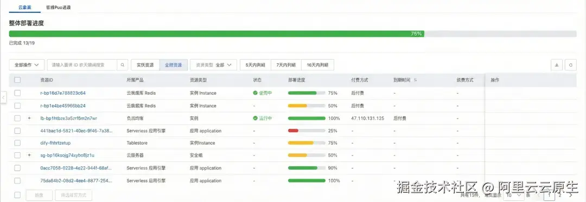Open resource lb-bp1htbze3a5zrf6m2n7wr
This screenshot has height=202, width=586.
(69, 118)
